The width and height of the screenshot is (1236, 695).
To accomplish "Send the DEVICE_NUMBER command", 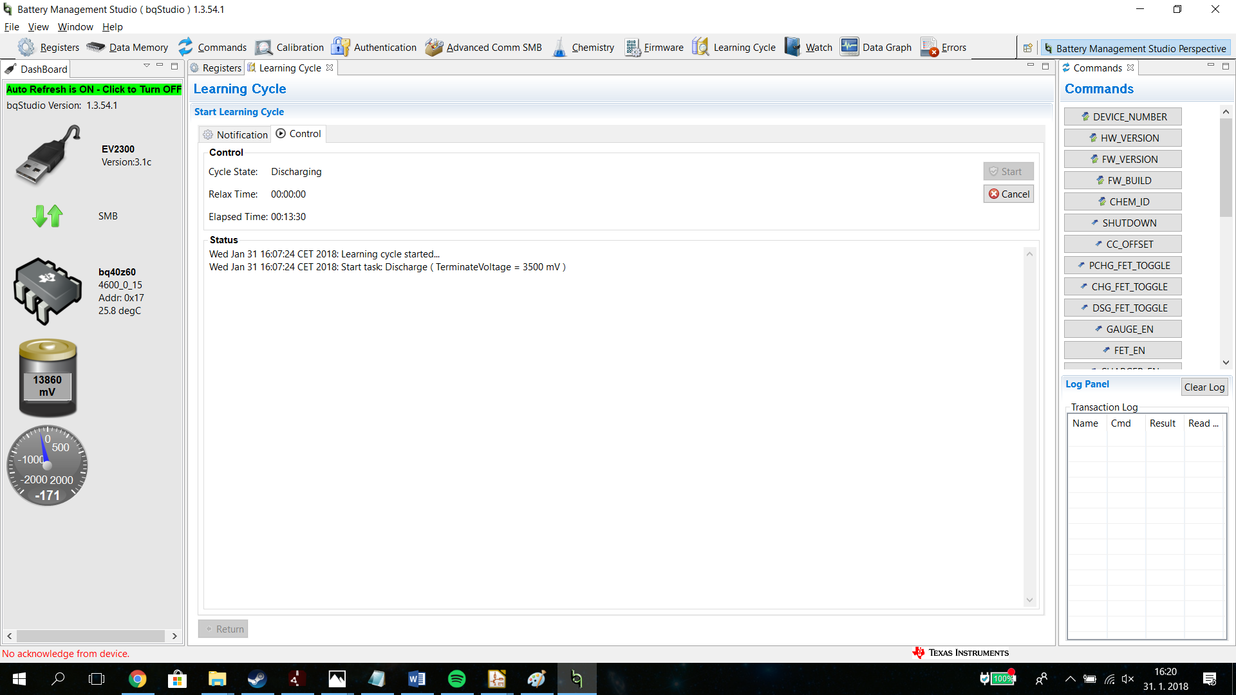I will click(1123, 116).
